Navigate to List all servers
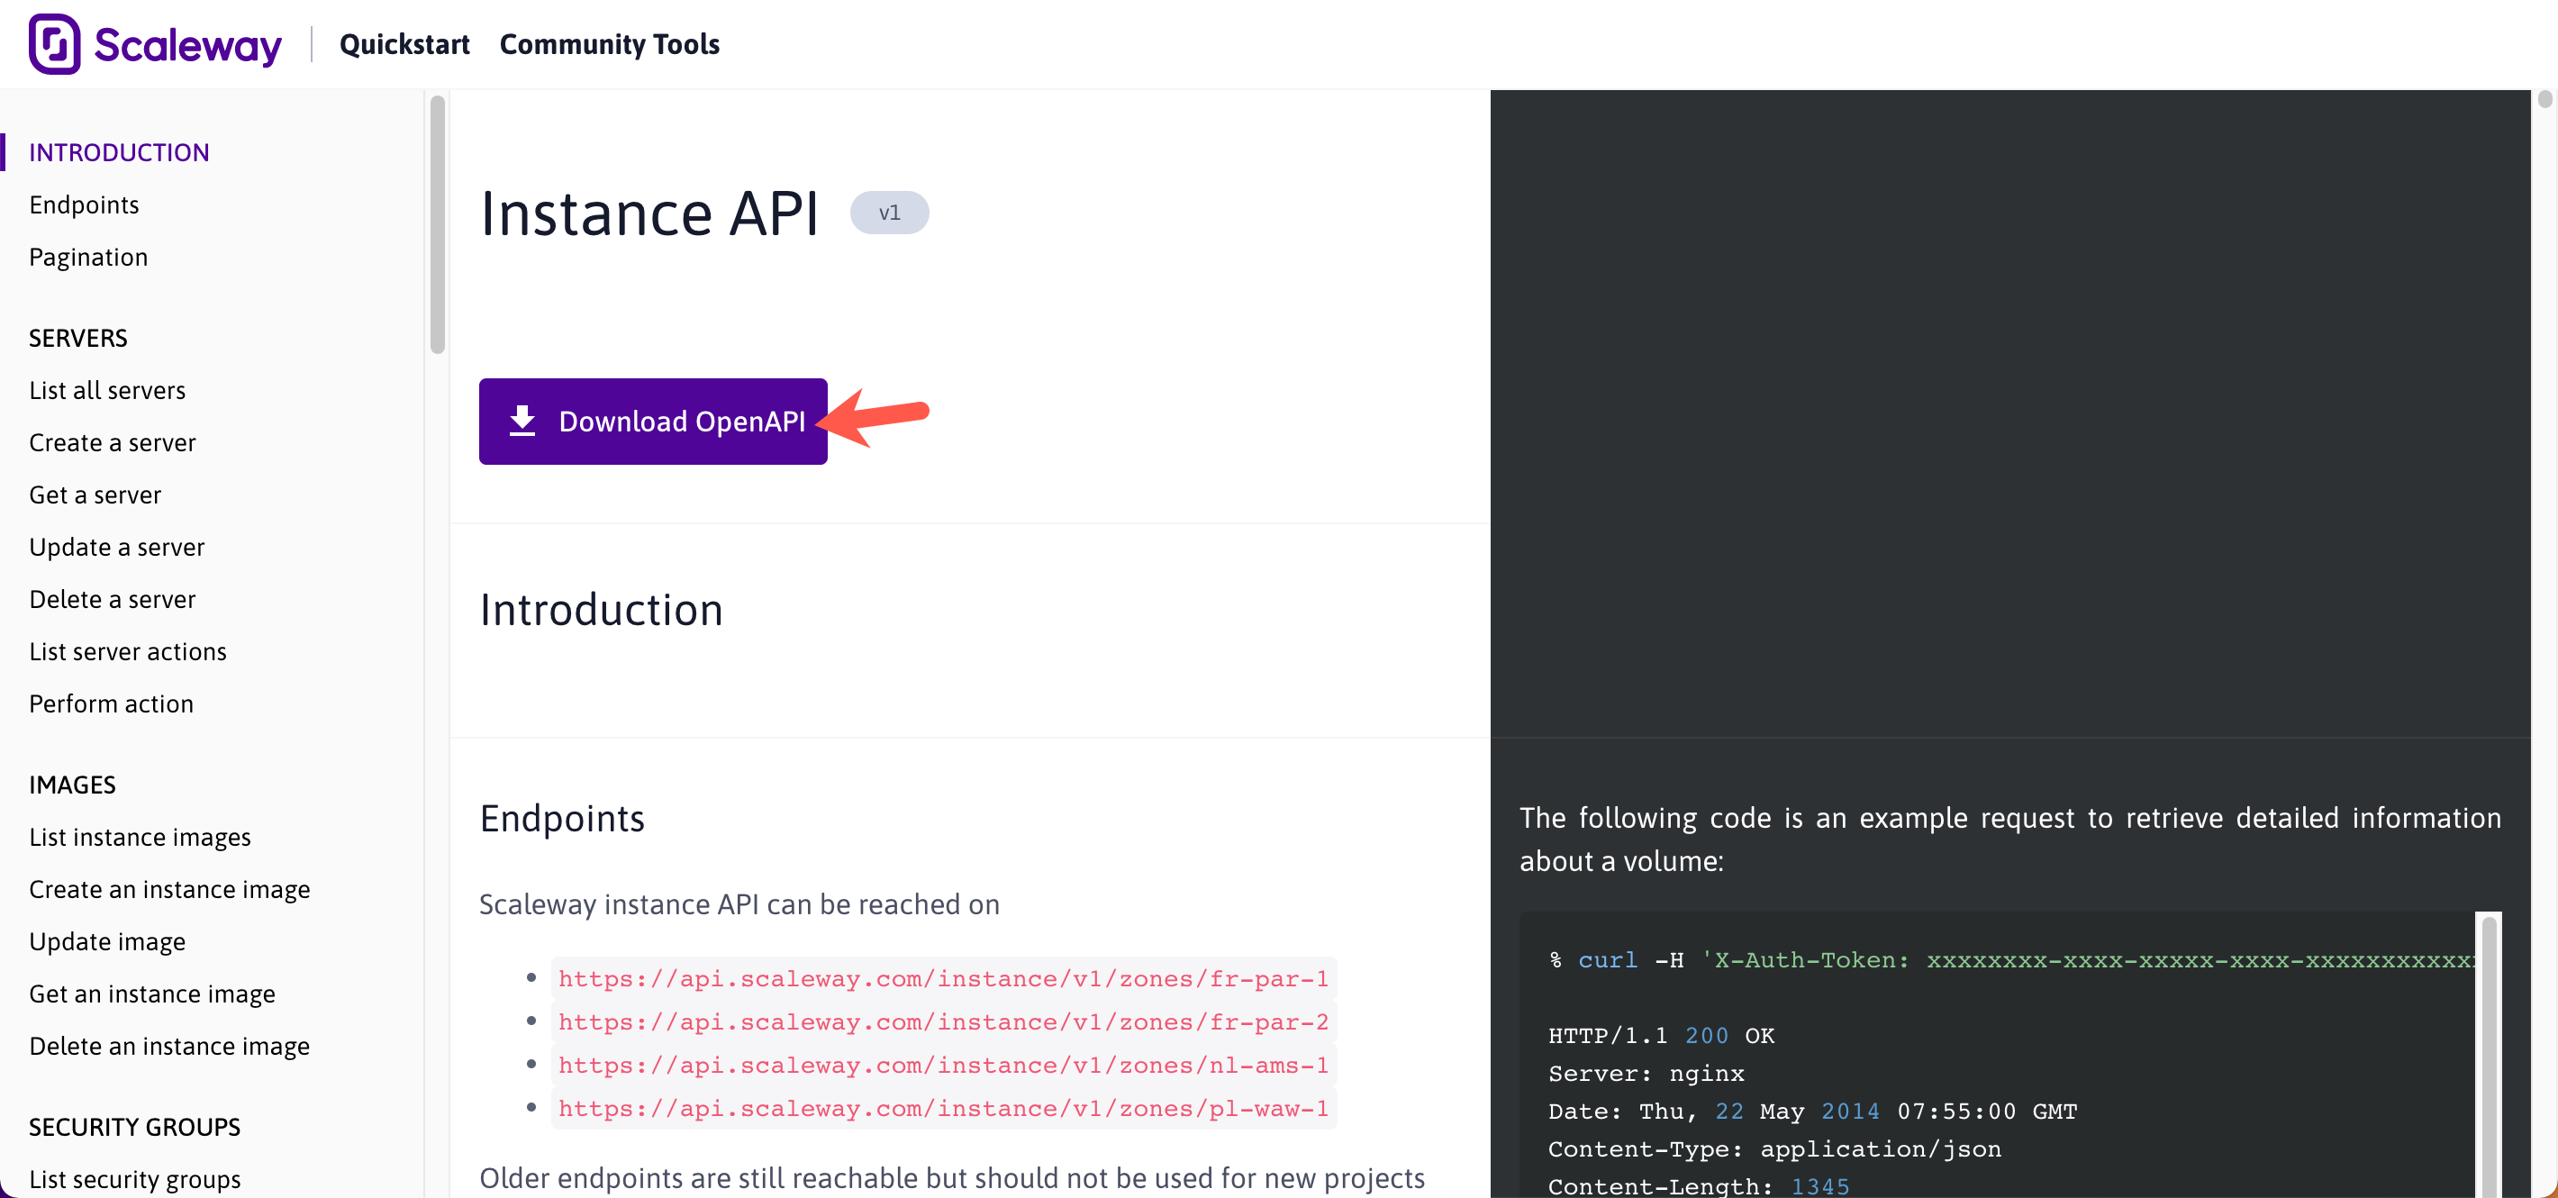This screenshot has width=2558, height=1198. click(x=107, y=390)
